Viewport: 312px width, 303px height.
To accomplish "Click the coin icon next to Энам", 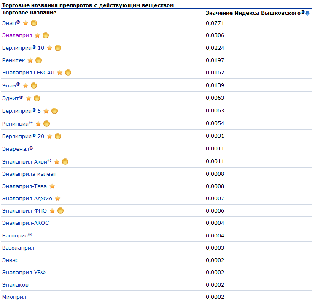I will 34,85.
